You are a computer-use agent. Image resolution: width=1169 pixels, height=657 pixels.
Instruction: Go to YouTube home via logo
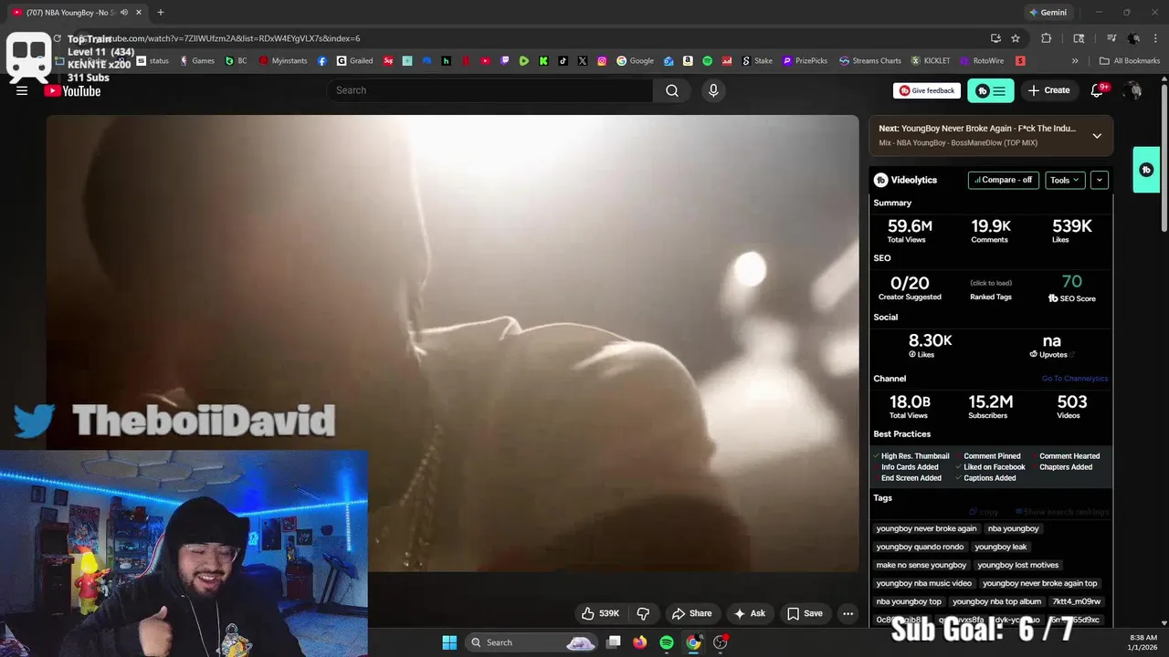click(x=72, y=91)
